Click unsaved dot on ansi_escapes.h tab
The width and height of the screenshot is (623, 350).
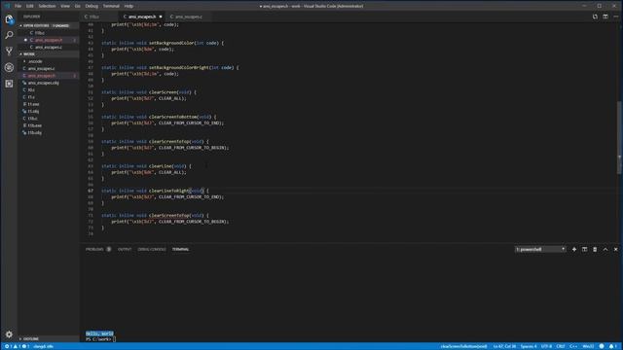(161, 17)
